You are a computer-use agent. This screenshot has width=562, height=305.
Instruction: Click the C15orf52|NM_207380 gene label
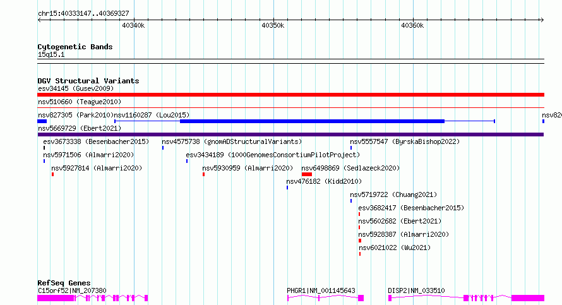[x=72, y=290]
